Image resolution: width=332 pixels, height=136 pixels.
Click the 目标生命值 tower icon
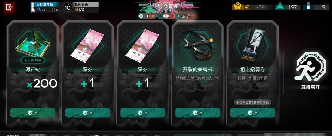(33, 7)
